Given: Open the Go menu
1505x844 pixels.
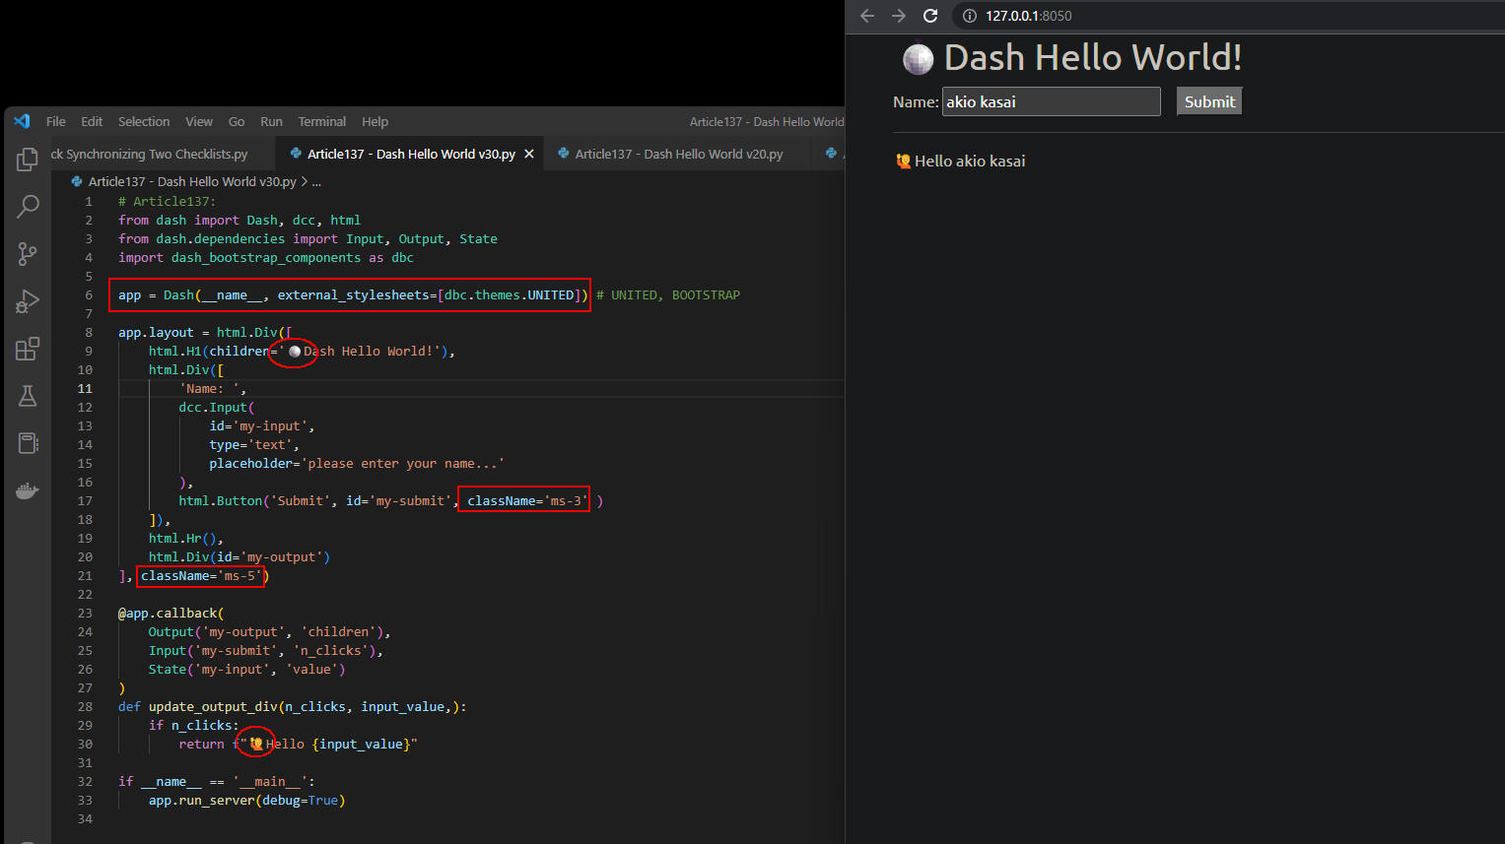Looking at the screenshot, I should (x=237, y=121).
